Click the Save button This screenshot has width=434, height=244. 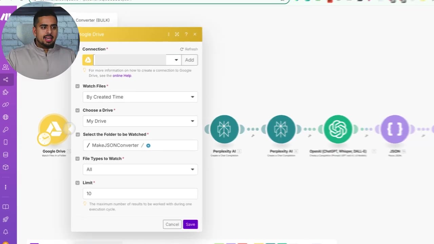tap(190, 224)
